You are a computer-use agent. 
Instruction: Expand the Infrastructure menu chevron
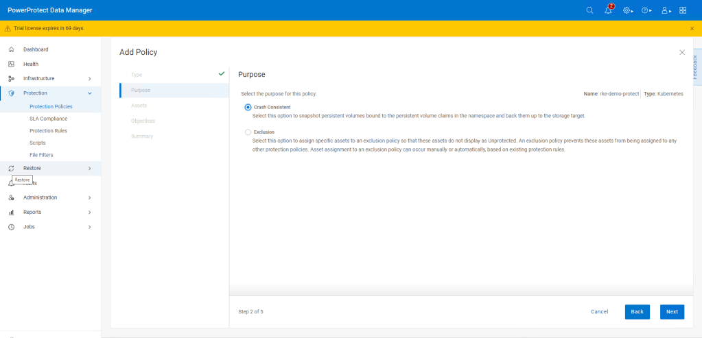(89, 79)
